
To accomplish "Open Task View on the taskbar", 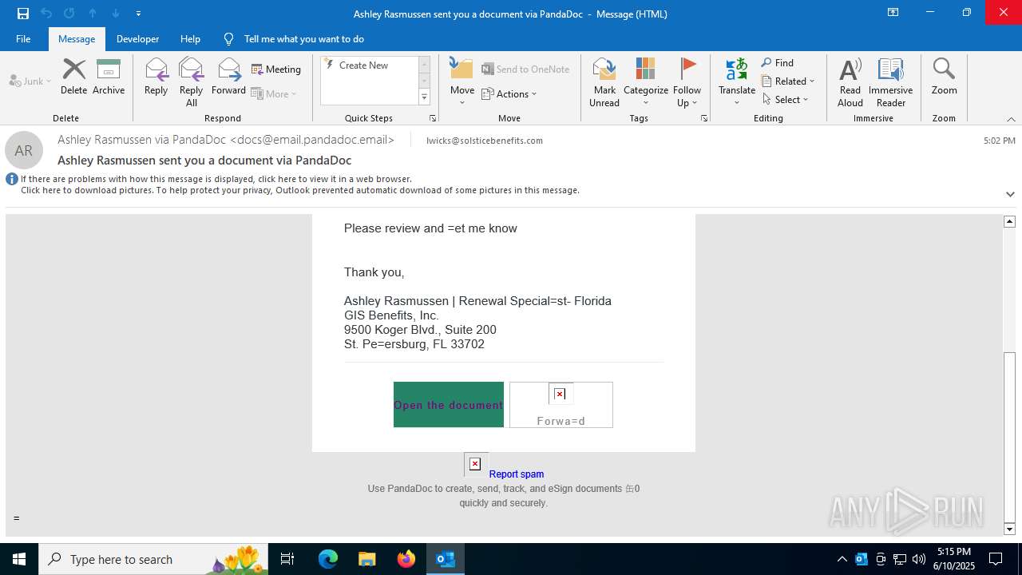I will click(x=287, y=559).
